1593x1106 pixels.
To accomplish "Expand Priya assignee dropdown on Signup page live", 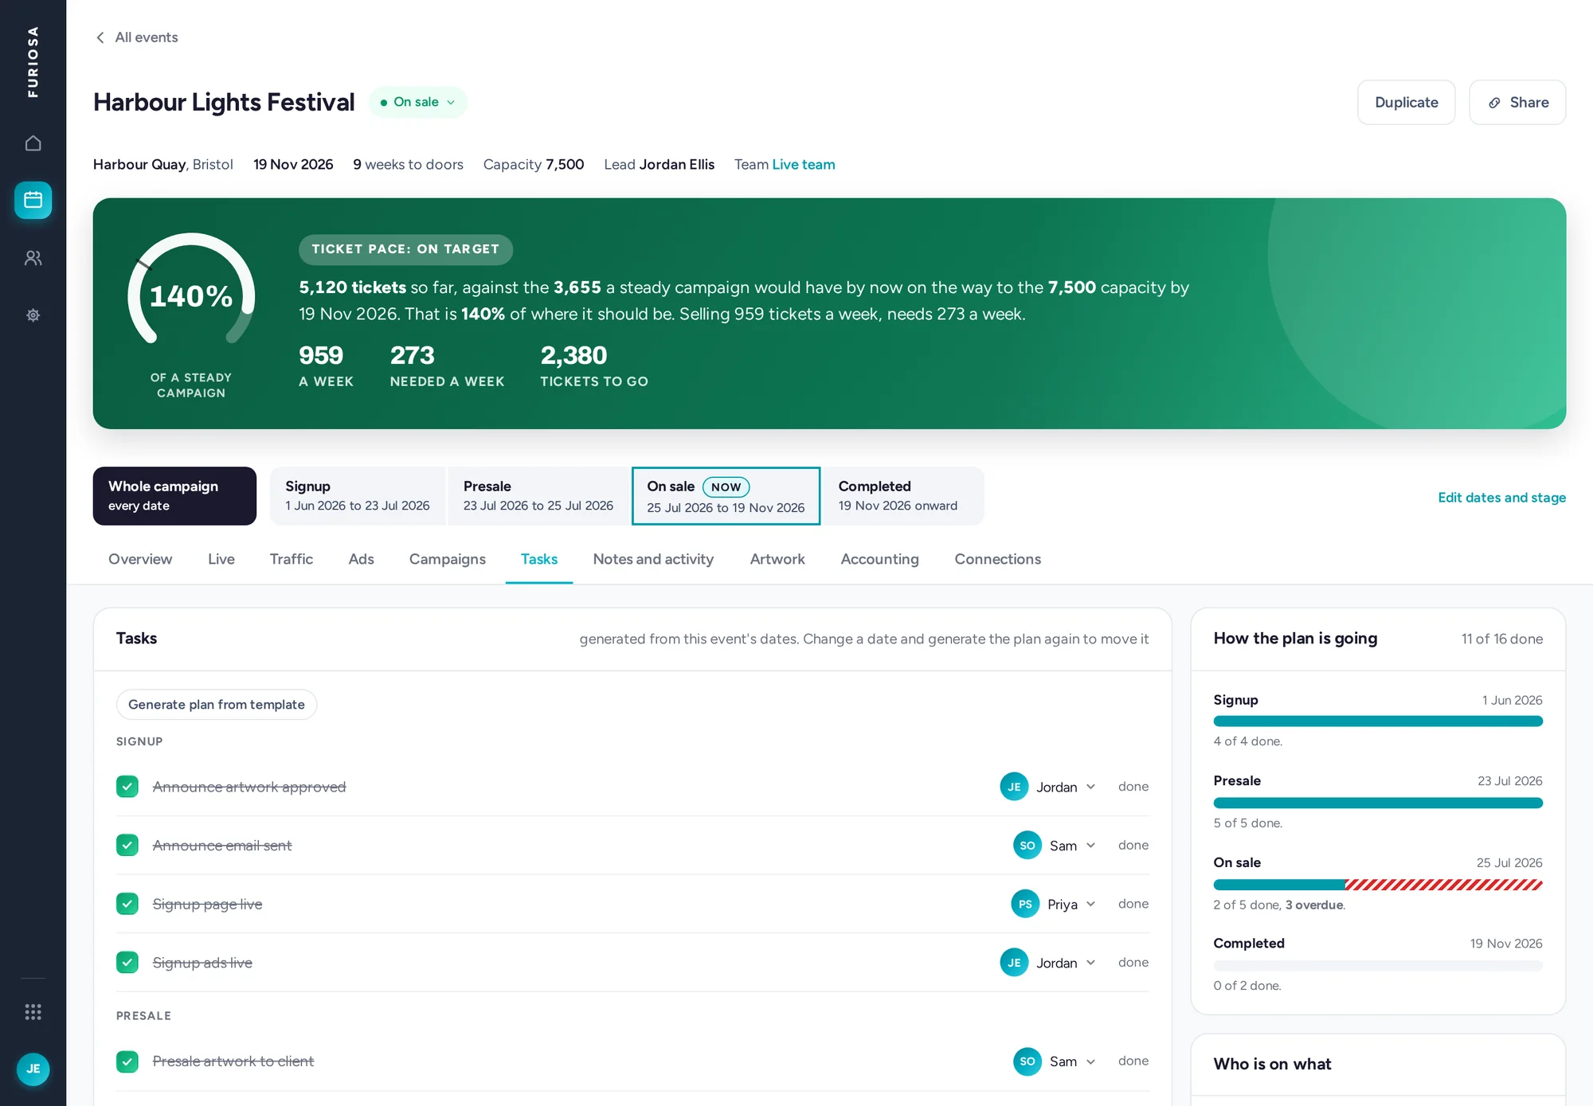I will (x=1091, y=904).
